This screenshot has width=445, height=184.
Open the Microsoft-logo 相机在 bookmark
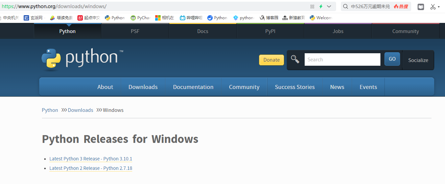click(164, 18)
